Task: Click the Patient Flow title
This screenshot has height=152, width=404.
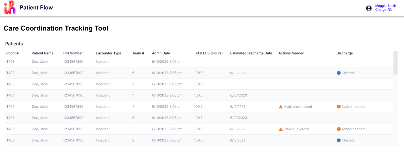Action: pyautogui.click(x=36, y=8)
